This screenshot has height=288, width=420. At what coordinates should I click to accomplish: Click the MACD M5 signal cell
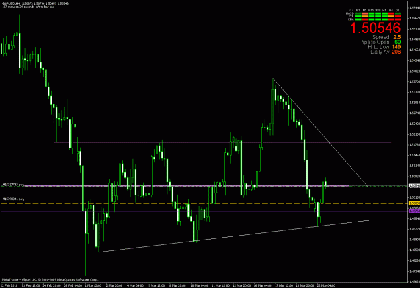click(x=365, y=13)
